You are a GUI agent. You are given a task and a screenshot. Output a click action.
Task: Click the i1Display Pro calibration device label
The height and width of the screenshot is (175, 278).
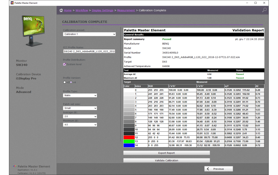26,78
